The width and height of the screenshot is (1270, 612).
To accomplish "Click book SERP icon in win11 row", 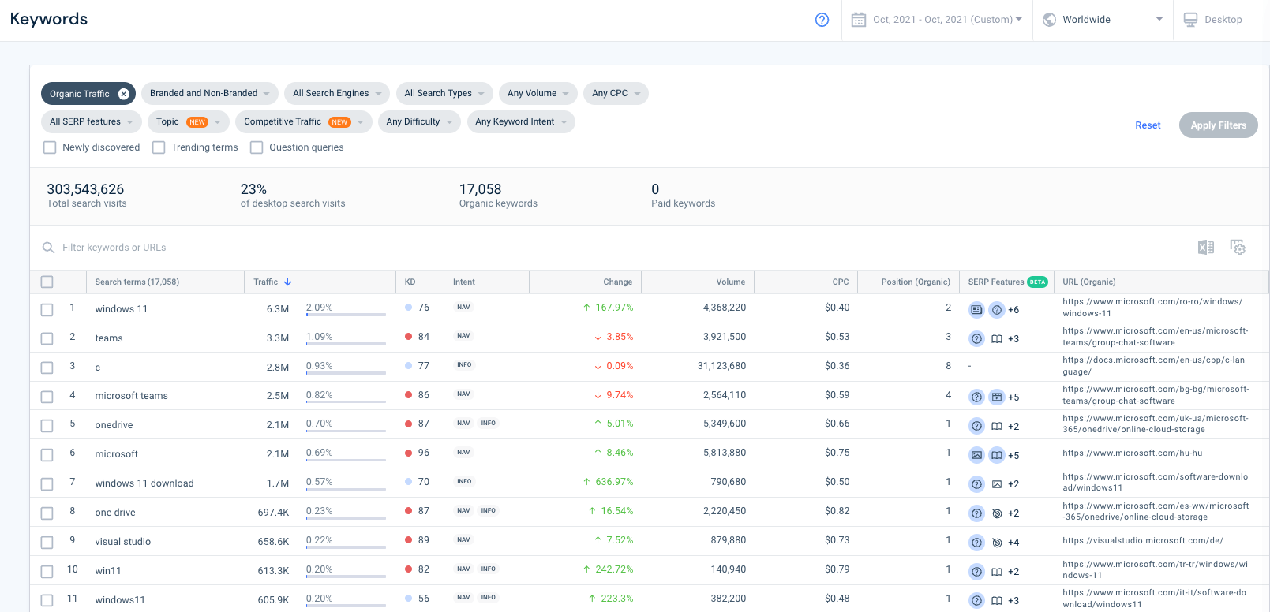I will (x=997, y=572).
